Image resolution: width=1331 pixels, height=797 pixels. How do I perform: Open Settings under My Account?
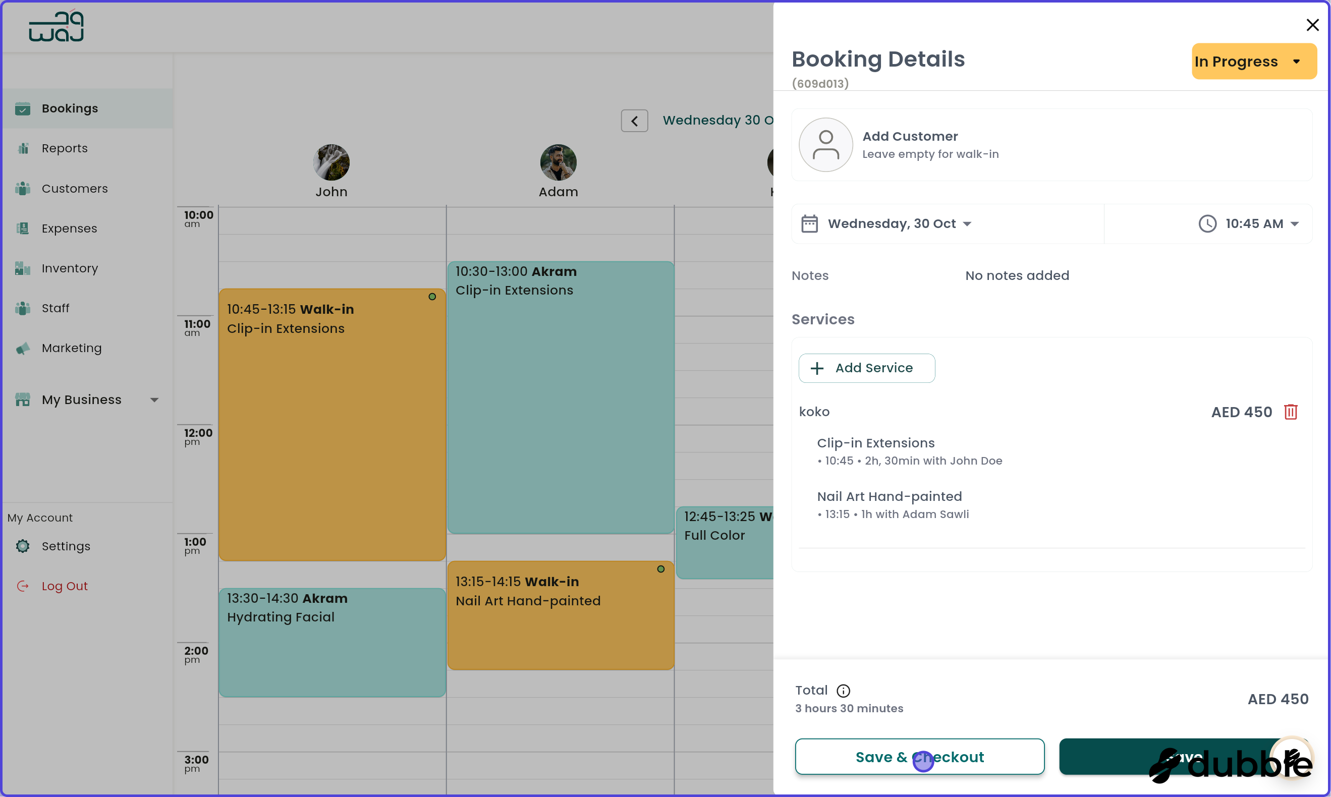(x=66, y=546)
